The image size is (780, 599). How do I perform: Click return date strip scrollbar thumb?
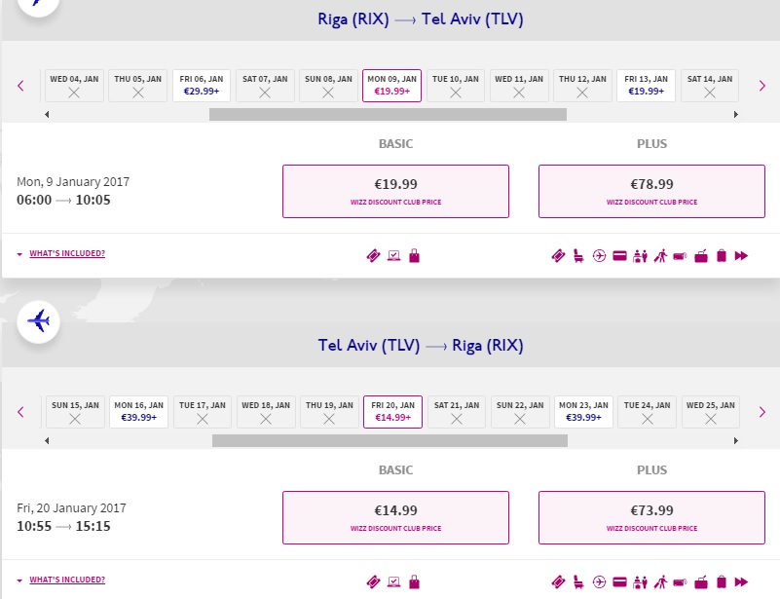point(390,441)
